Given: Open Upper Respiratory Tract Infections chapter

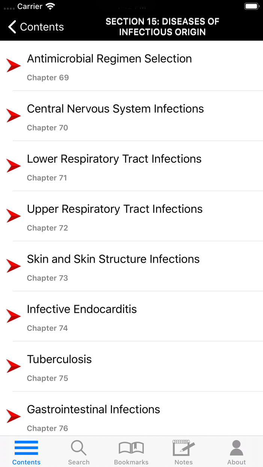Looking at the screenshot, I should 115,209.
